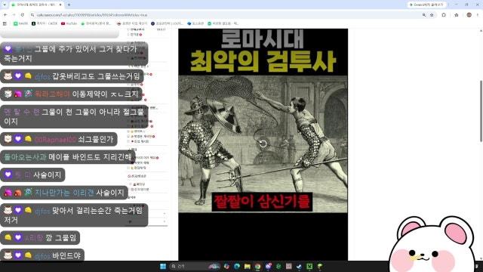Select the active gladiator article tab
Image resolution: width=483 pixels, height=272 pixels.
pos(36,5)
